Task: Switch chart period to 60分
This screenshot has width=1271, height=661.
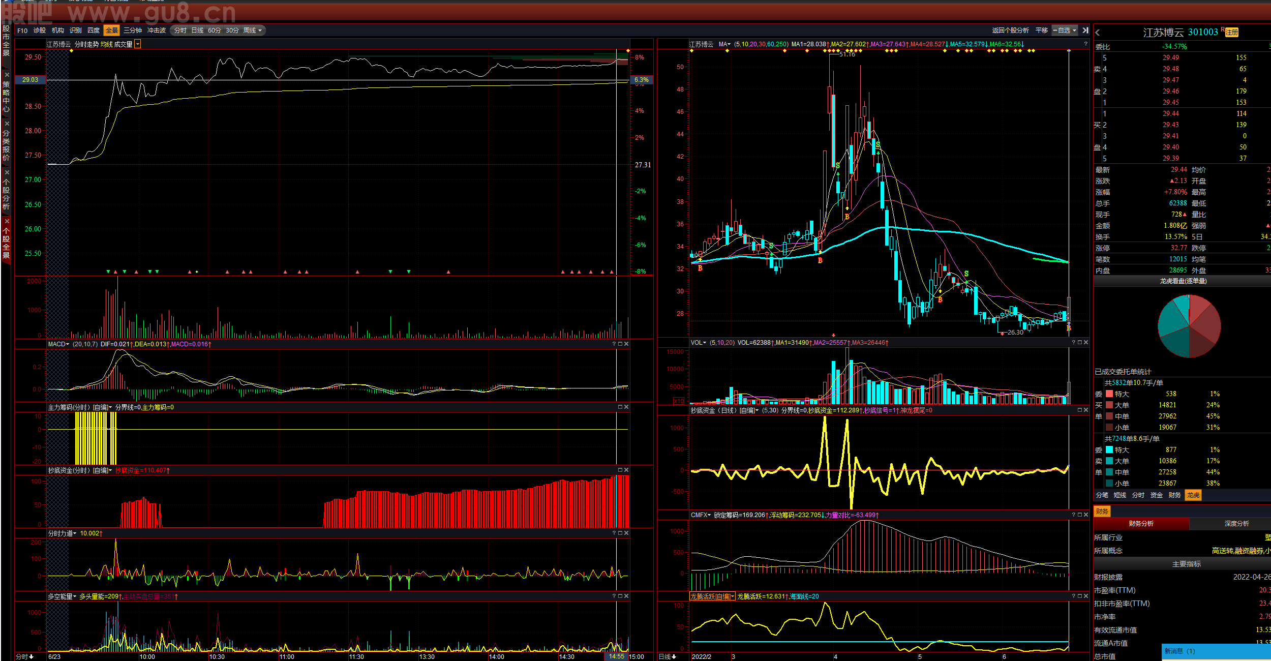Action: pos(215,31)
